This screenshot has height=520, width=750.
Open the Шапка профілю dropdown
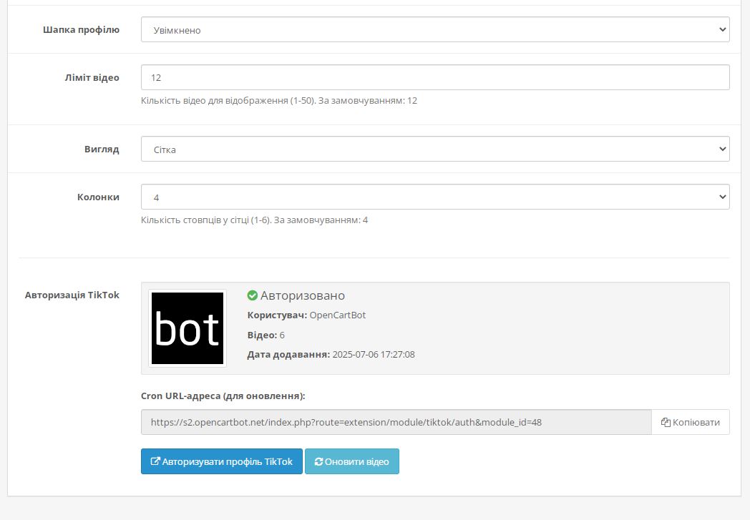tap(435, 29)
